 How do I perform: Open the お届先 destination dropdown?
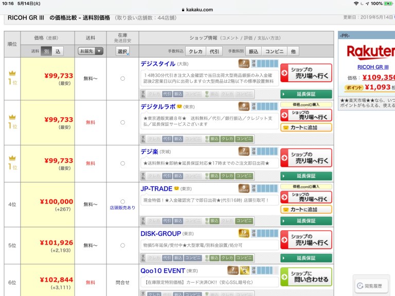coord(91,51)
